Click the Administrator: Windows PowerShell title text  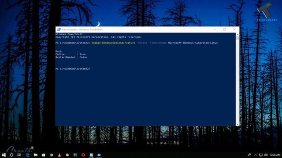82,29
